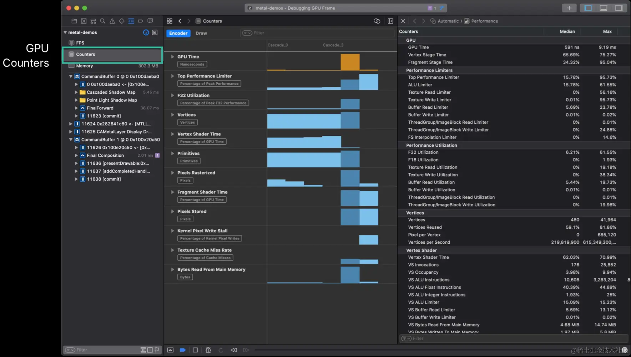The image size is (631, 357).
Task: Open the issue navigator warning icon
Action: (112, 21)
